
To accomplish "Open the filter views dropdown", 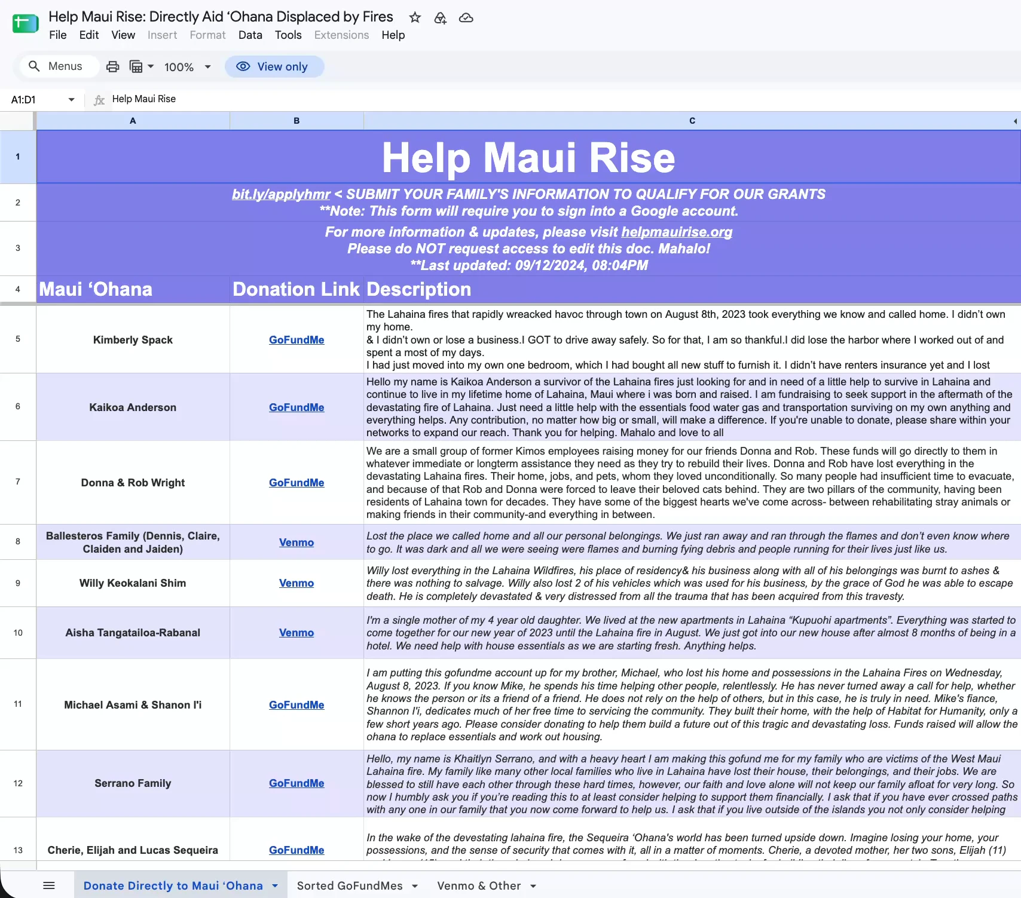I will (x=142, y=66).
